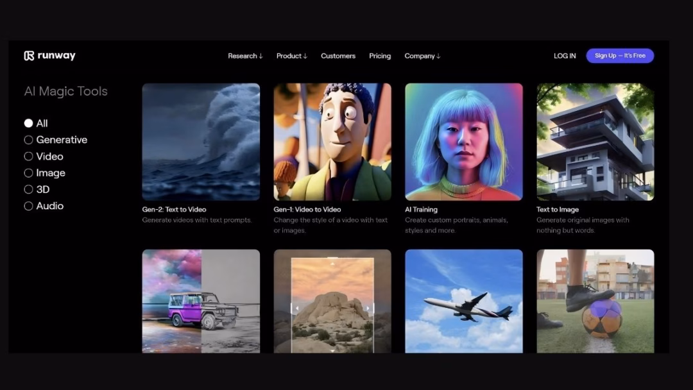Filter tools by Video
Viewport: 693px width, 390px height.
click(29, 157)
